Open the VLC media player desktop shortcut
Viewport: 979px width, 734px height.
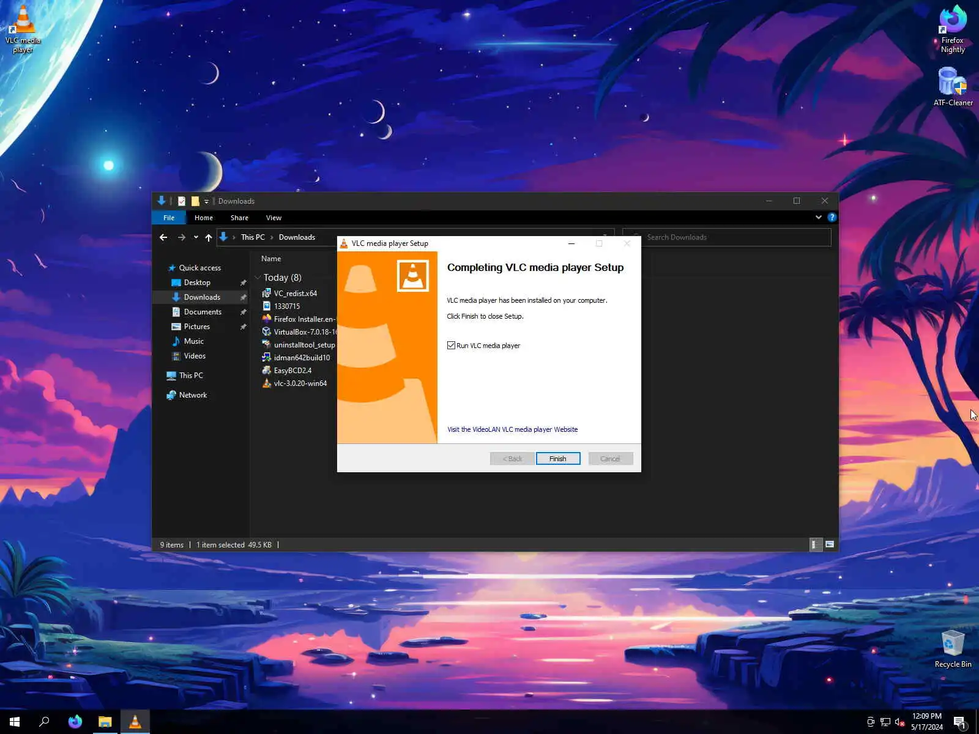(23, 29)
